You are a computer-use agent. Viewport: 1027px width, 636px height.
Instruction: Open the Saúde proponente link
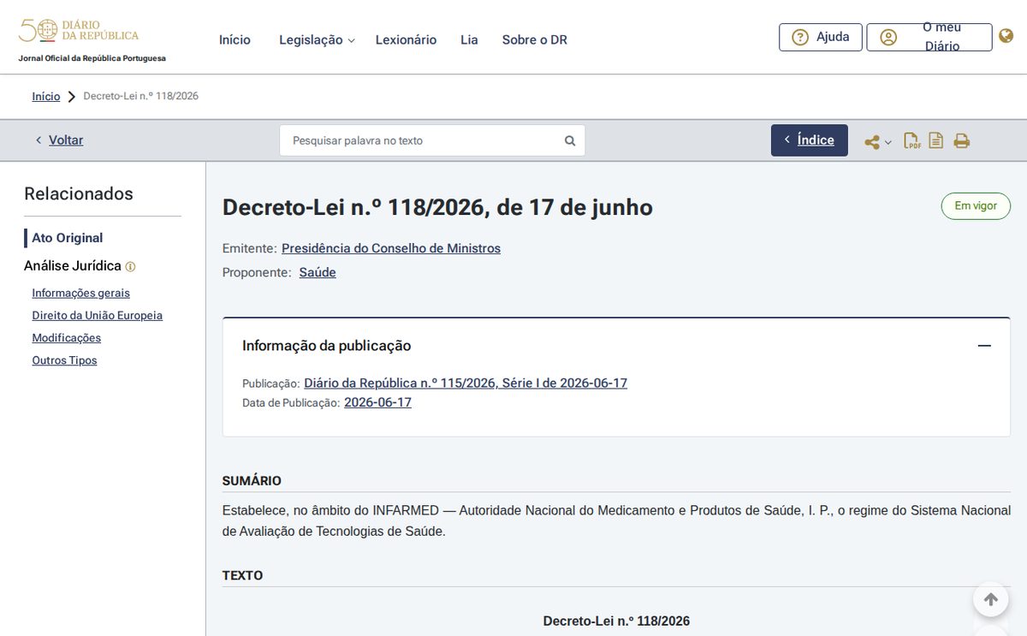click(x=318, y=272)
